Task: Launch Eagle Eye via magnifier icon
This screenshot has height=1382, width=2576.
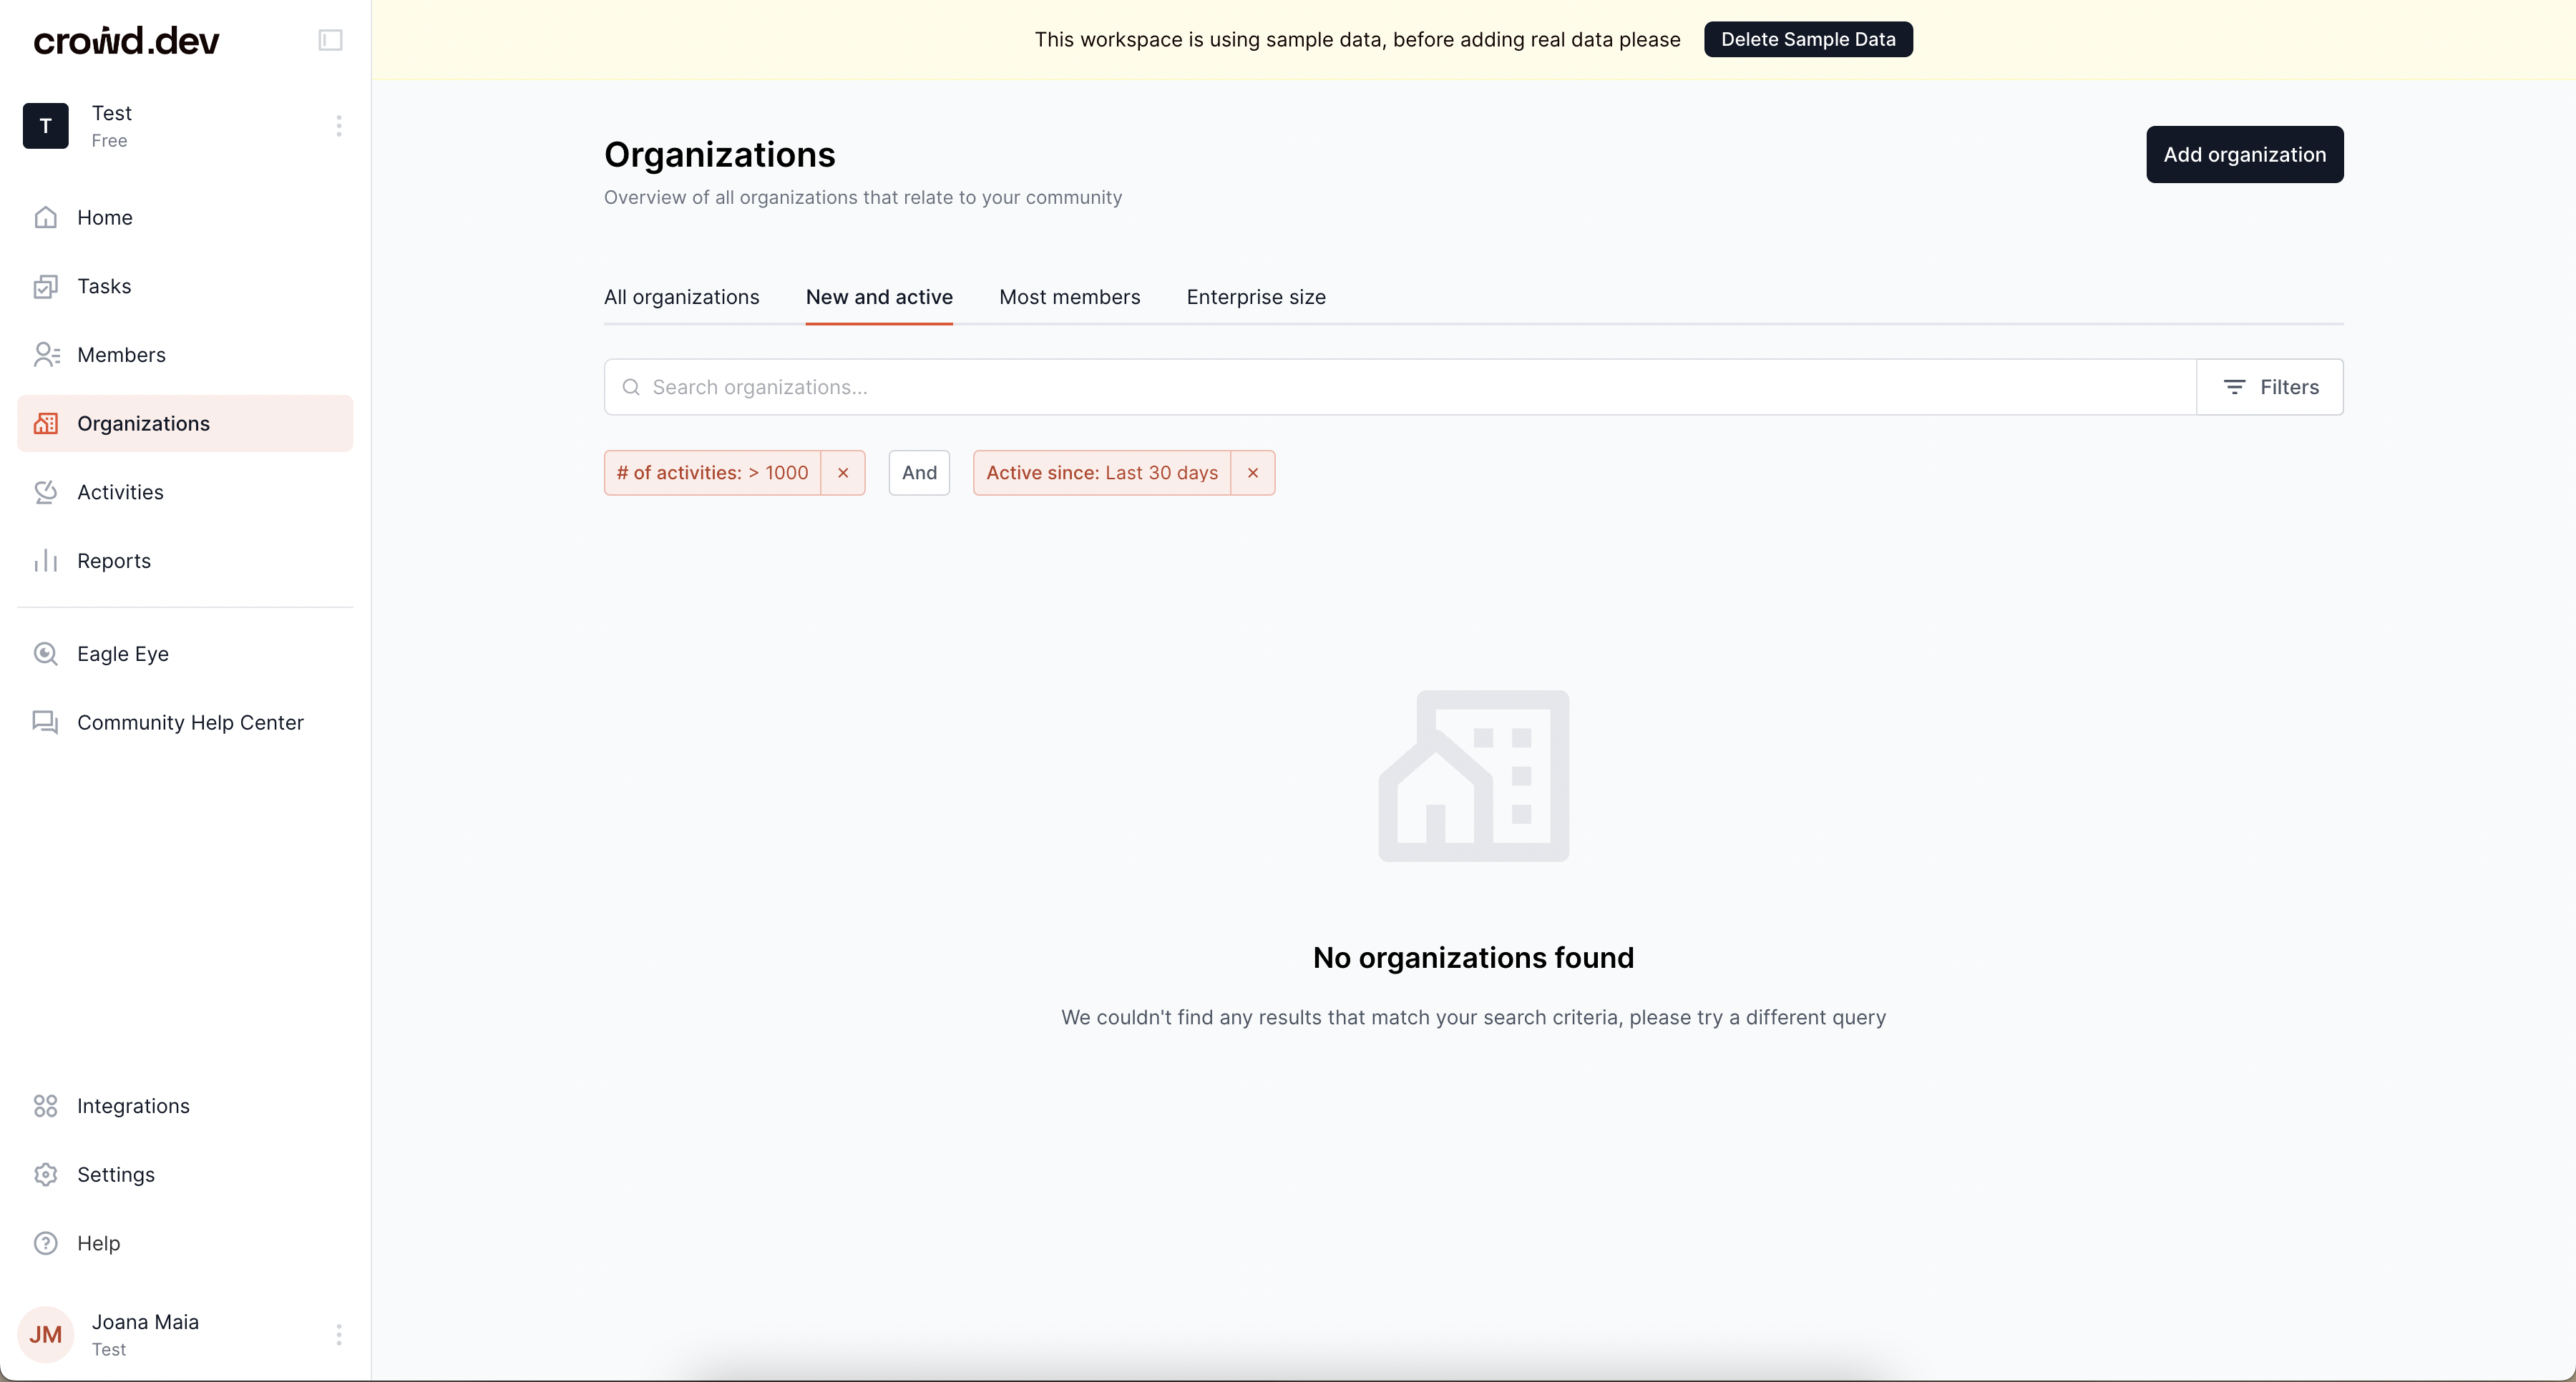Action: (45, 654)
